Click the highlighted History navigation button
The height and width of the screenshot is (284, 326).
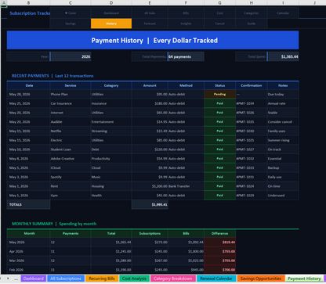tap(111, 23)
